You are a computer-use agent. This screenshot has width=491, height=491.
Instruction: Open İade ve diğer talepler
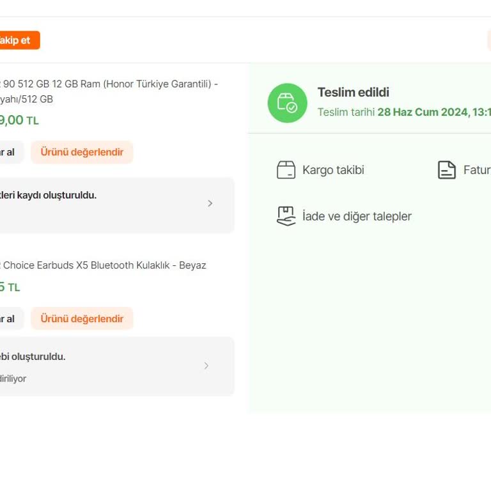point(357,216)
